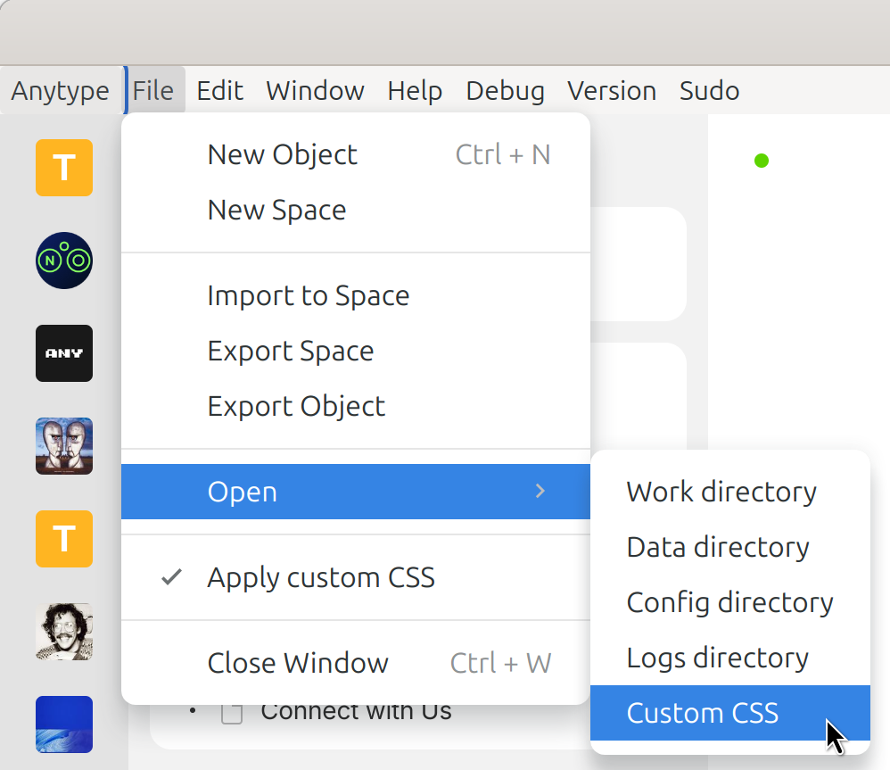Open the second orange T space icon
Image resolution: width=890 pixels, height=770 pixels.
point(64,539)
